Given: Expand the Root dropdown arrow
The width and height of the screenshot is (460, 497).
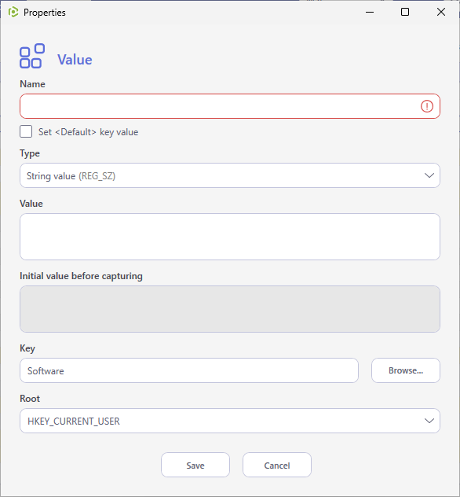Looking at the screenshot, I should pyautogui.click(x=429, y=421).
